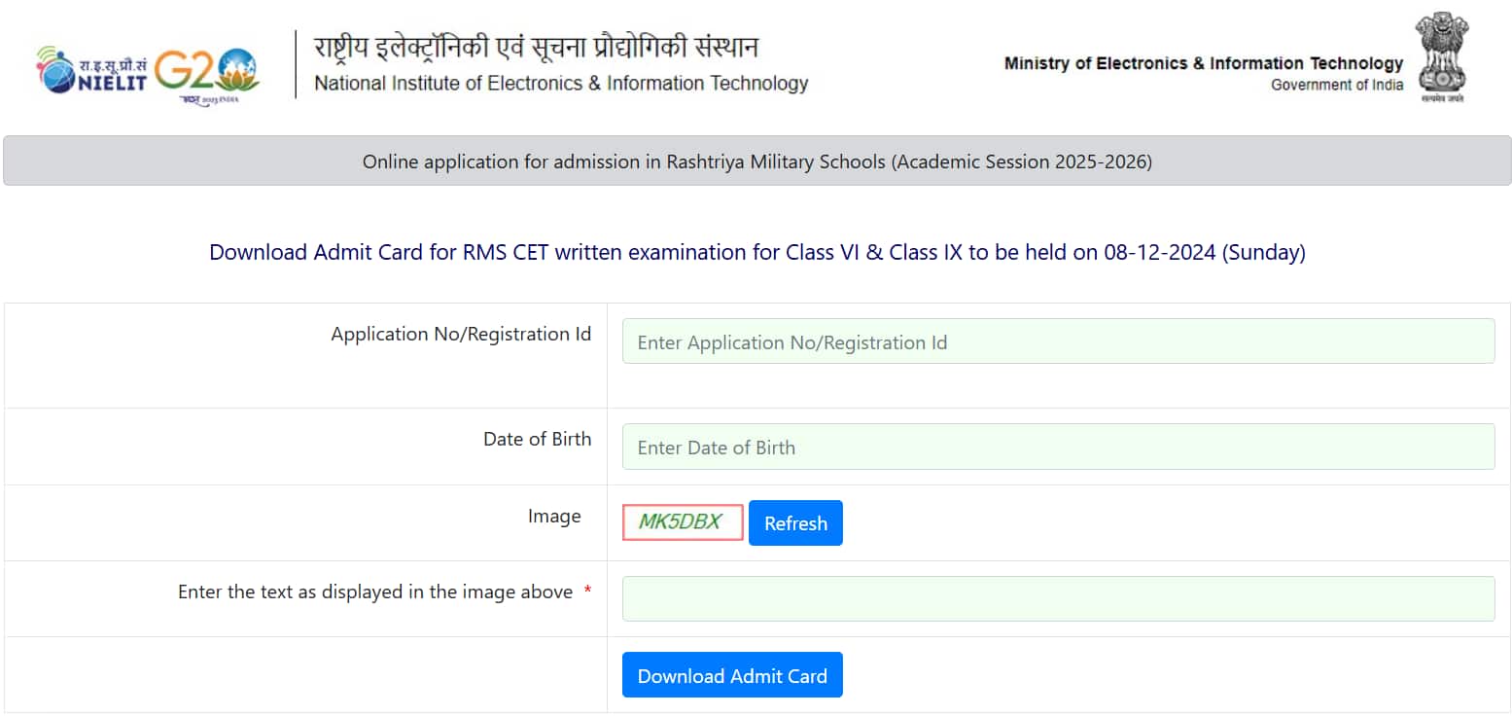Click the Hindi institute name heading

click(536, 47)
